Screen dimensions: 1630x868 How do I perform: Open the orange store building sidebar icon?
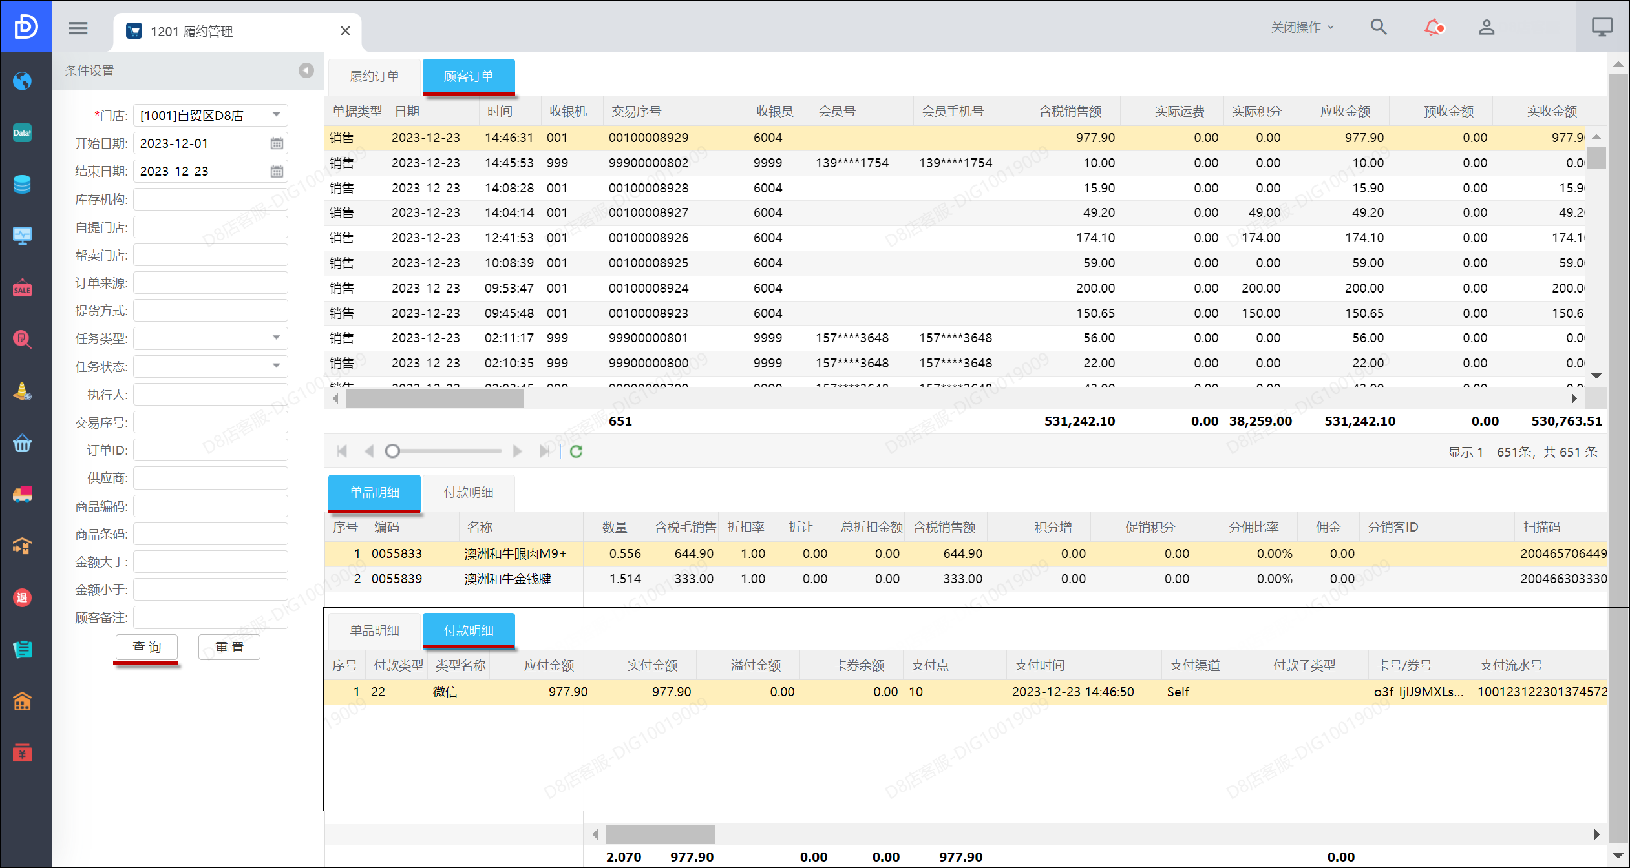[23, 701]
